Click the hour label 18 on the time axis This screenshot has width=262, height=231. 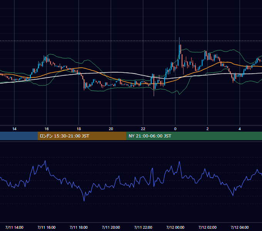(79, 129)
